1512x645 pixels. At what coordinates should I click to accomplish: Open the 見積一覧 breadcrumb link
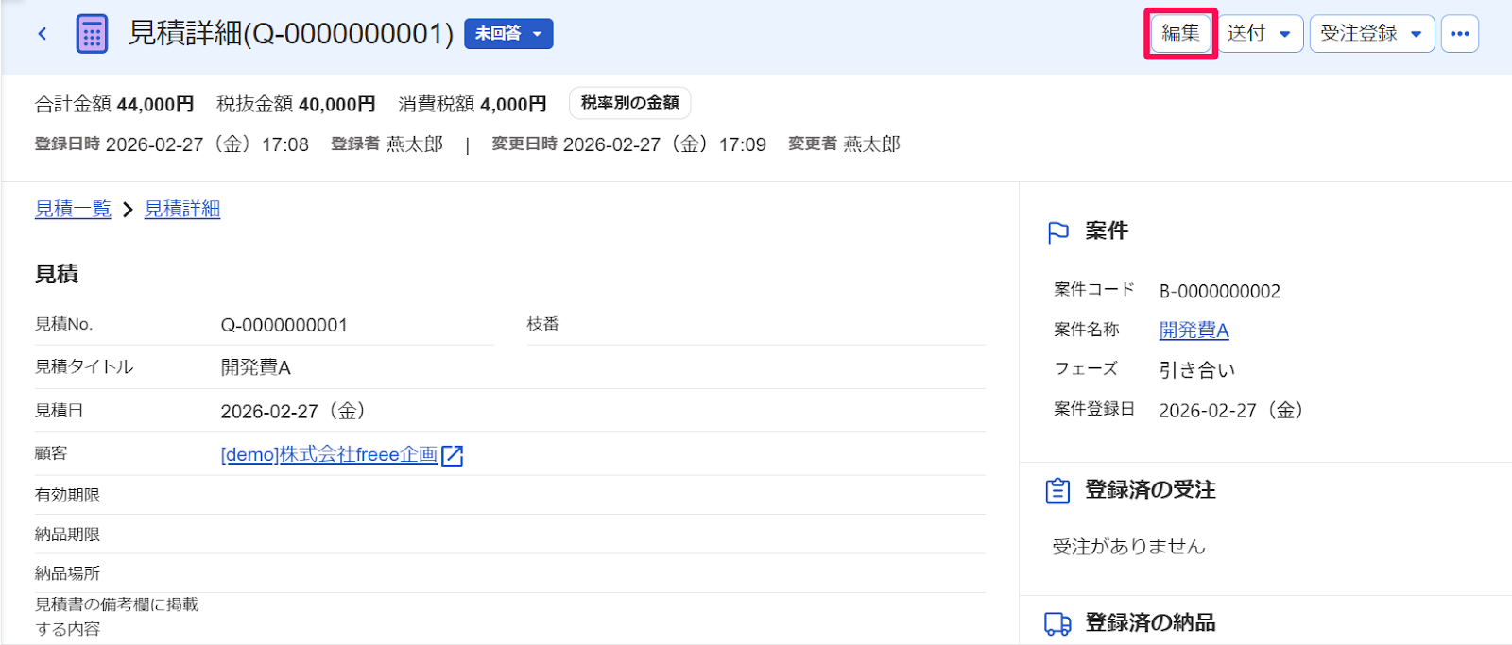73,209
